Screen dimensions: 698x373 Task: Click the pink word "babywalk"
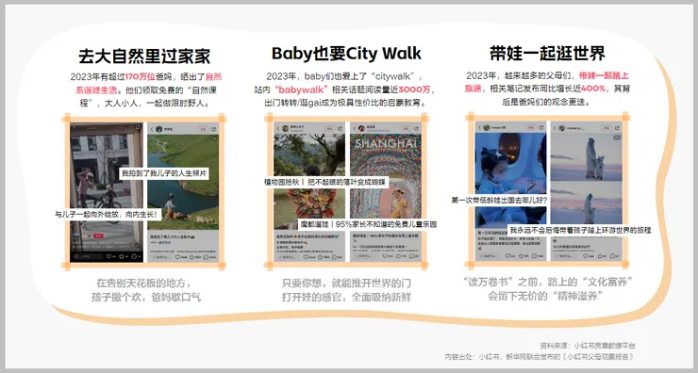click(302, 89)
